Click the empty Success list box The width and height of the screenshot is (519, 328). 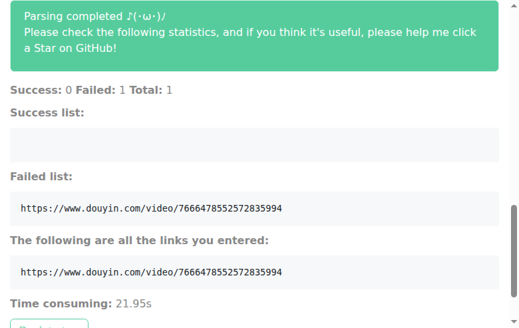254,145
